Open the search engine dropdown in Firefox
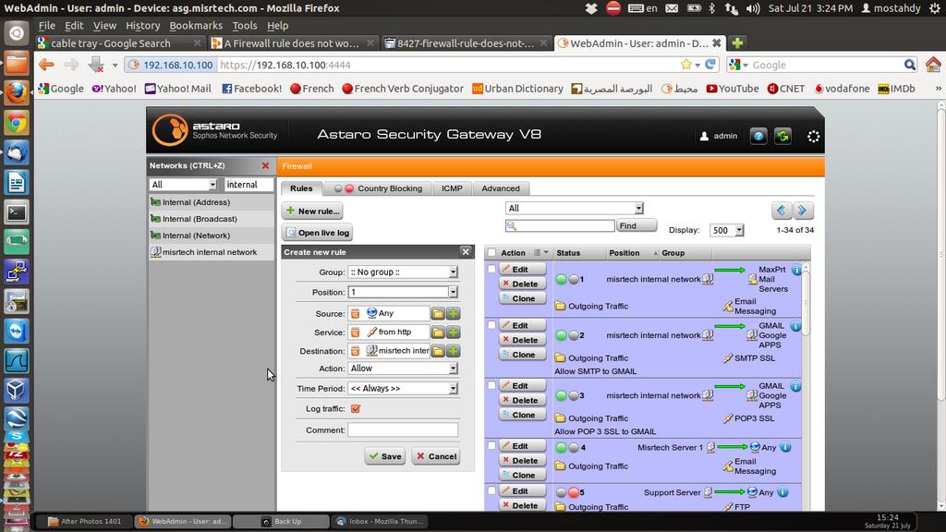Screen dimensions: 946x532 point(738,65)
